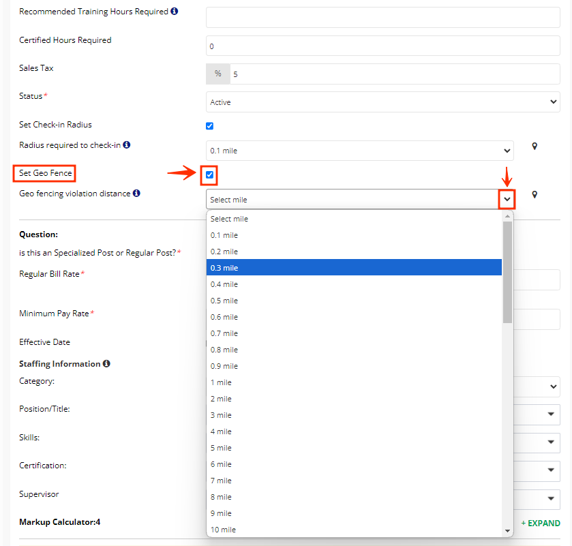Uncheck the Set Geo Fence checkbox
The image size is (572, 546).
pyautogui.click(x=209, y=175)
